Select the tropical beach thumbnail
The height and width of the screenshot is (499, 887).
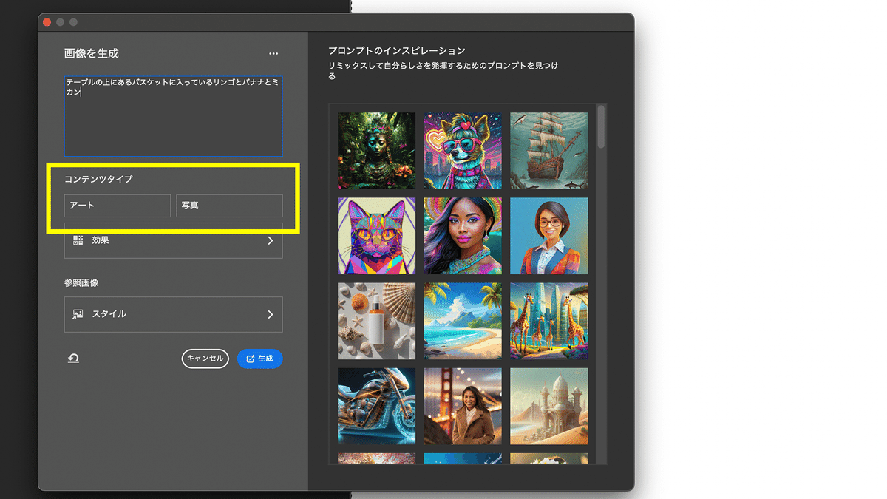(x=463, y=321)
